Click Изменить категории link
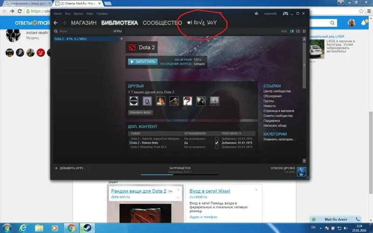373x233 pixels. (x=279, y=139)
